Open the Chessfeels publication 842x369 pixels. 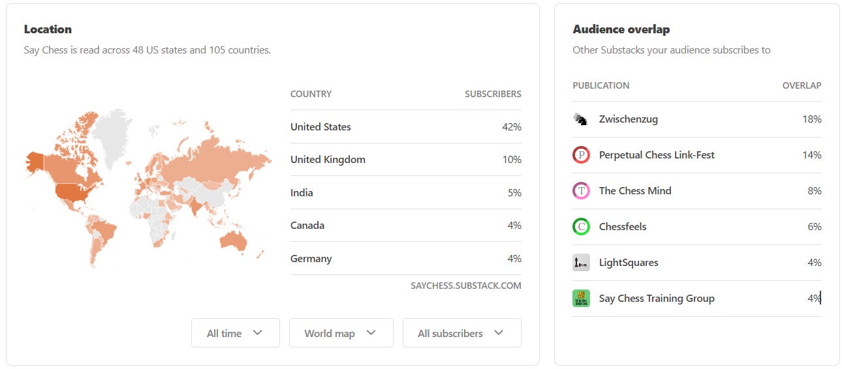[x=623, y=227]
